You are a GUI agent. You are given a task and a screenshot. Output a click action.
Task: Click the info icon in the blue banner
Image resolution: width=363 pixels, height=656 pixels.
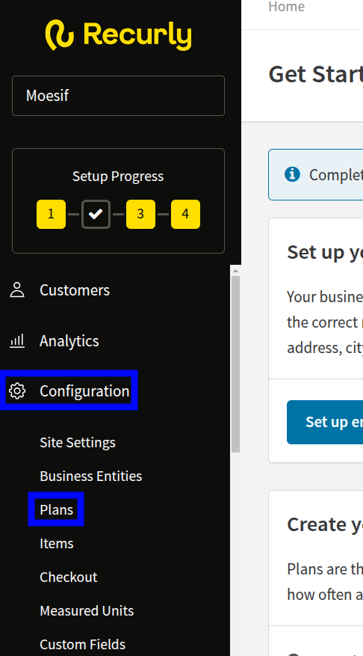[x=292, y=174]
